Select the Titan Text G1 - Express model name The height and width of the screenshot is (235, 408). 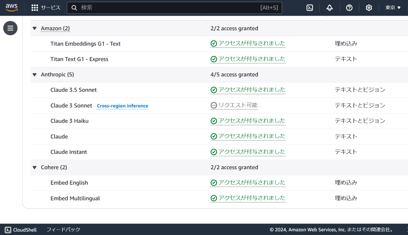79,59
